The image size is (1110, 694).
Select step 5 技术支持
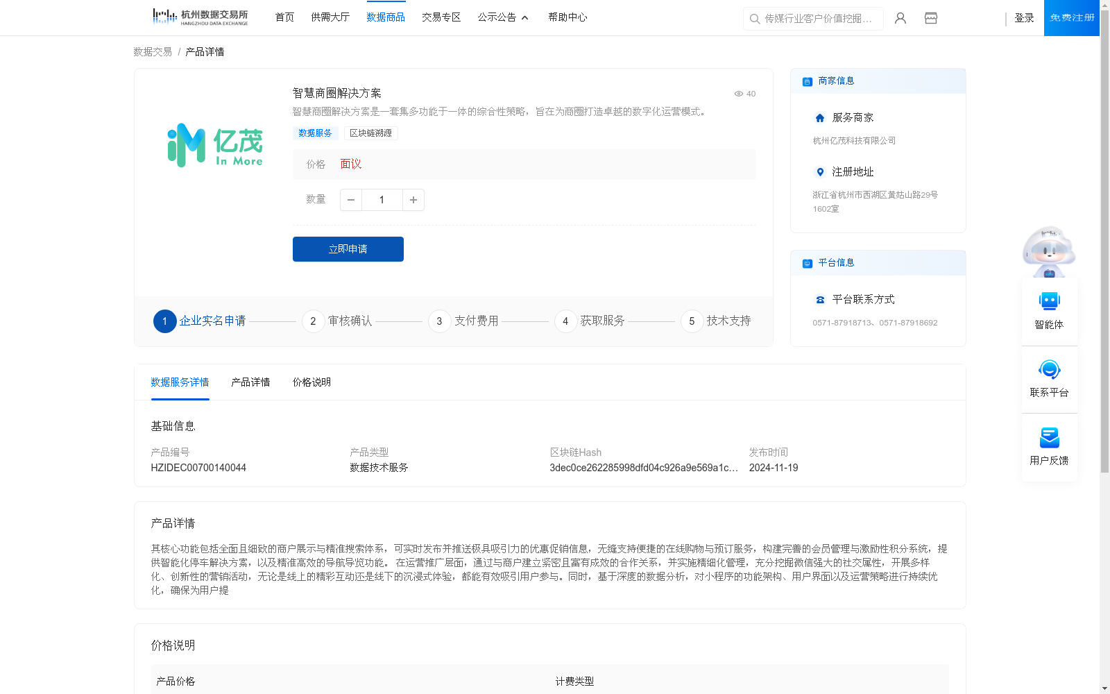716,321
